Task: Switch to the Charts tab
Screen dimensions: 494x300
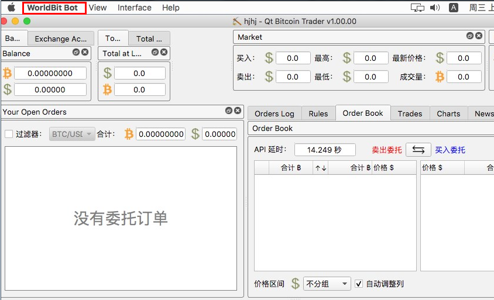Action: [x=448, y=113]
